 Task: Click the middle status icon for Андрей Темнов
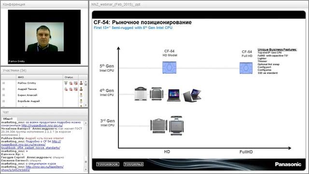pos(71,89)
